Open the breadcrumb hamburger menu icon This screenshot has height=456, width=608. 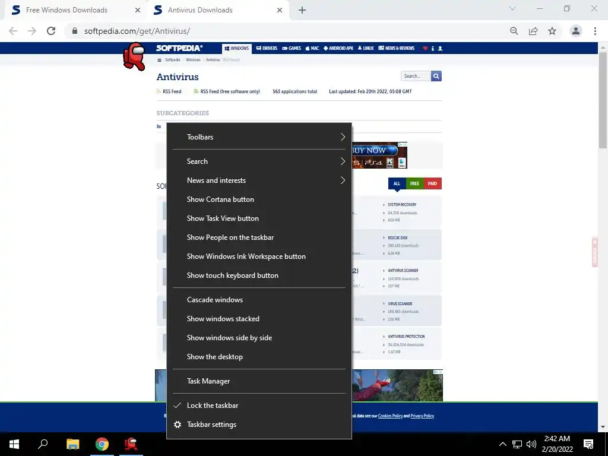coord(159,60)
